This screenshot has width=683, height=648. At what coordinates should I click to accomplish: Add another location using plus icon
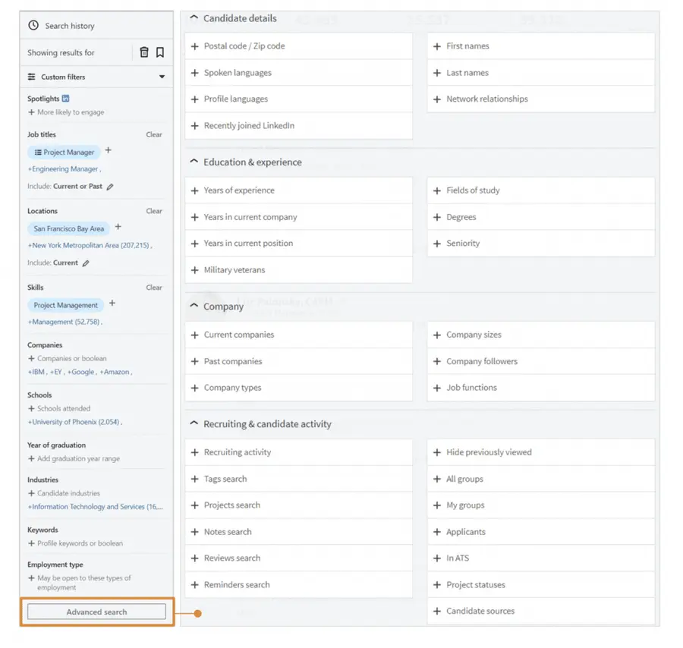(118, 227)
